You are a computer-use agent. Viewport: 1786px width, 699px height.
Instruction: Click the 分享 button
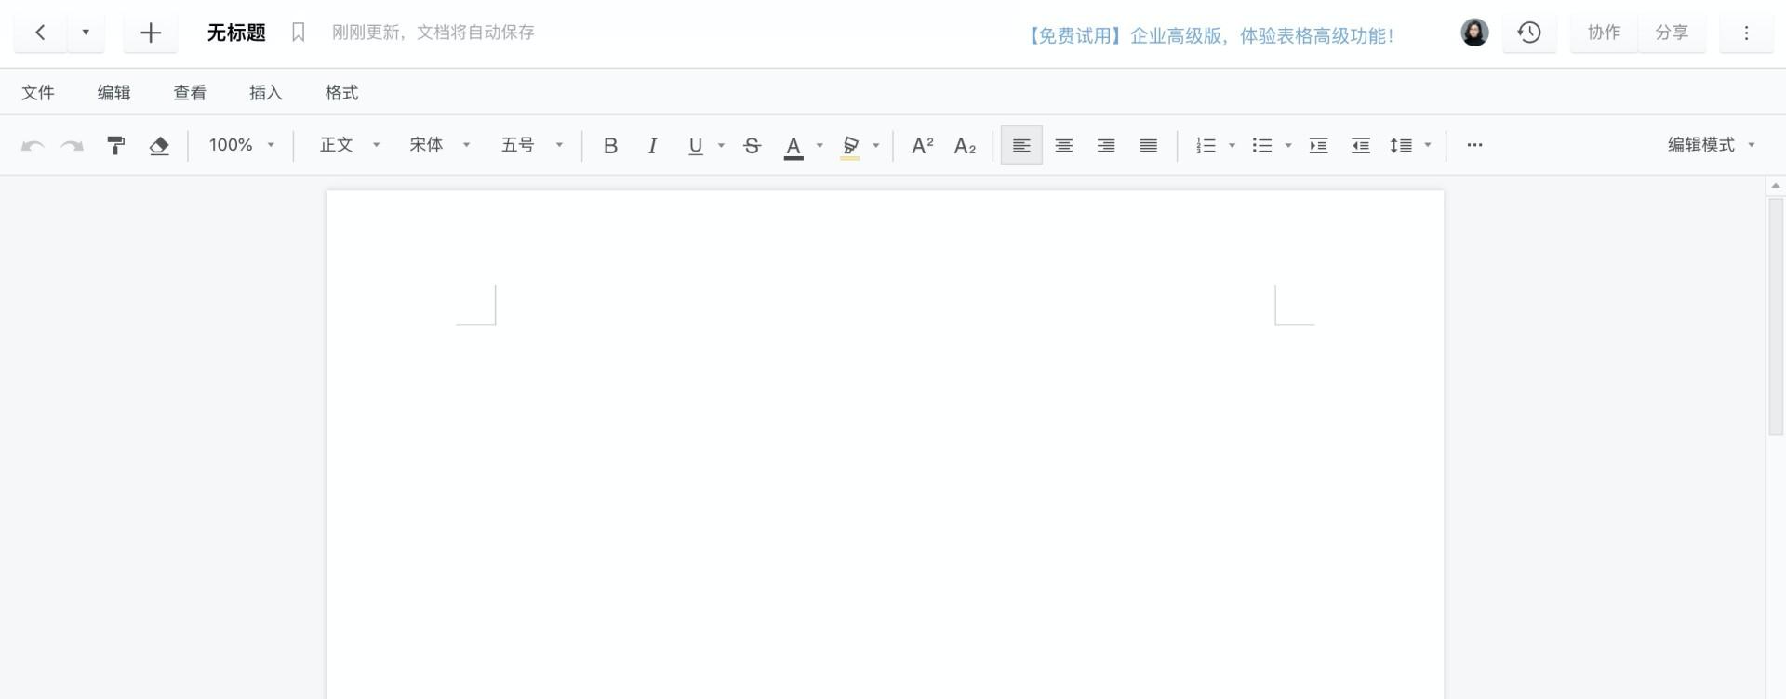[1672, 33]
